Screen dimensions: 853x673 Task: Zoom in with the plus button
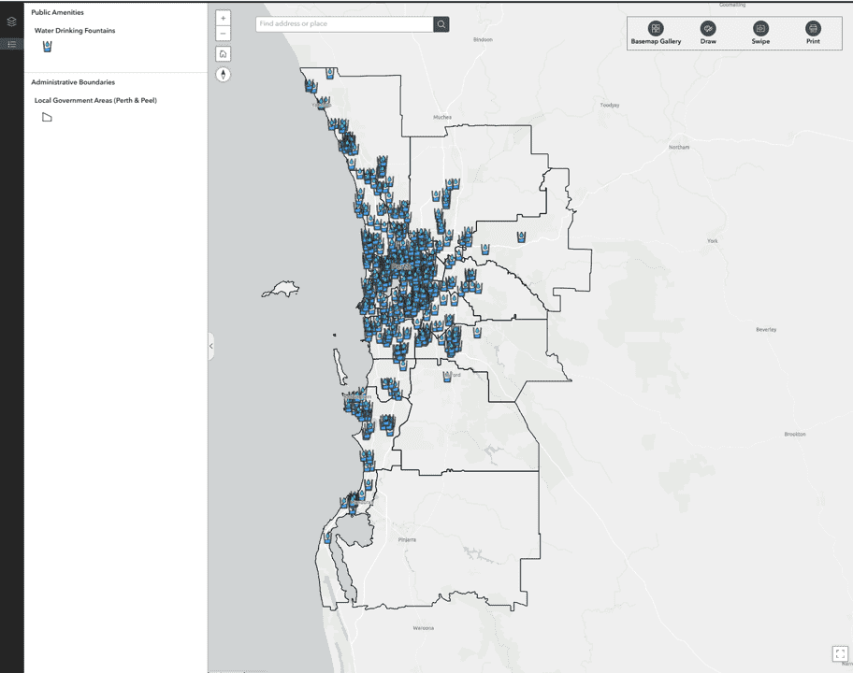point(223,18)
